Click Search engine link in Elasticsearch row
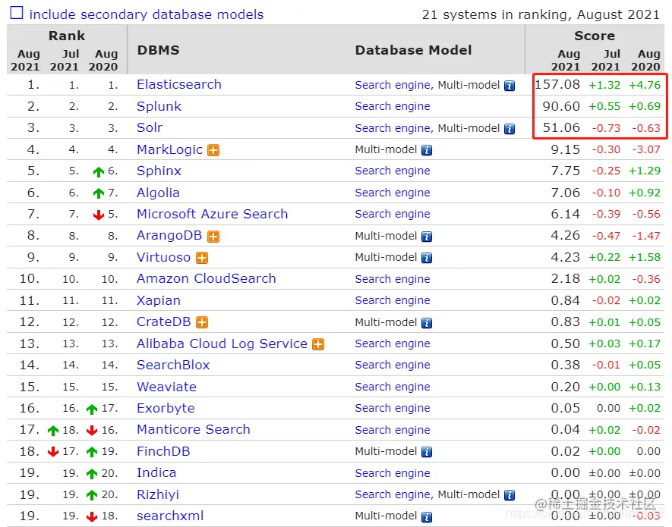Screen dimensions: 672x527 tap(393, 85)
